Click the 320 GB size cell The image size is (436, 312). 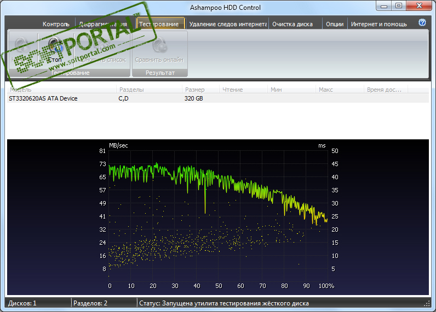tap(193, 98)
